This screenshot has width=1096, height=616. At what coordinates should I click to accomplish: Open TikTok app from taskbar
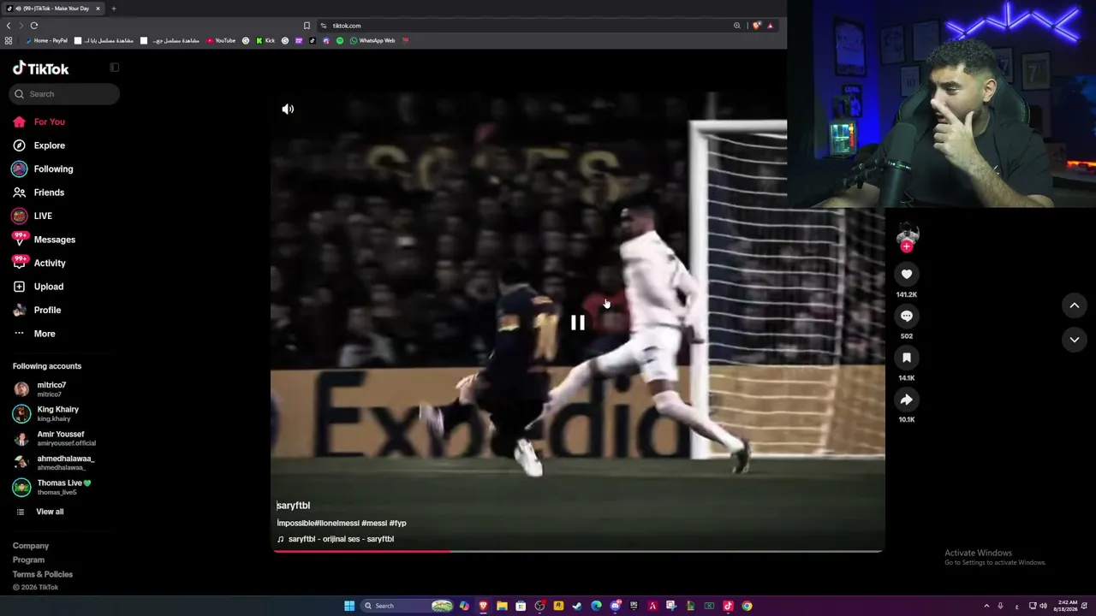click(728, 606)
